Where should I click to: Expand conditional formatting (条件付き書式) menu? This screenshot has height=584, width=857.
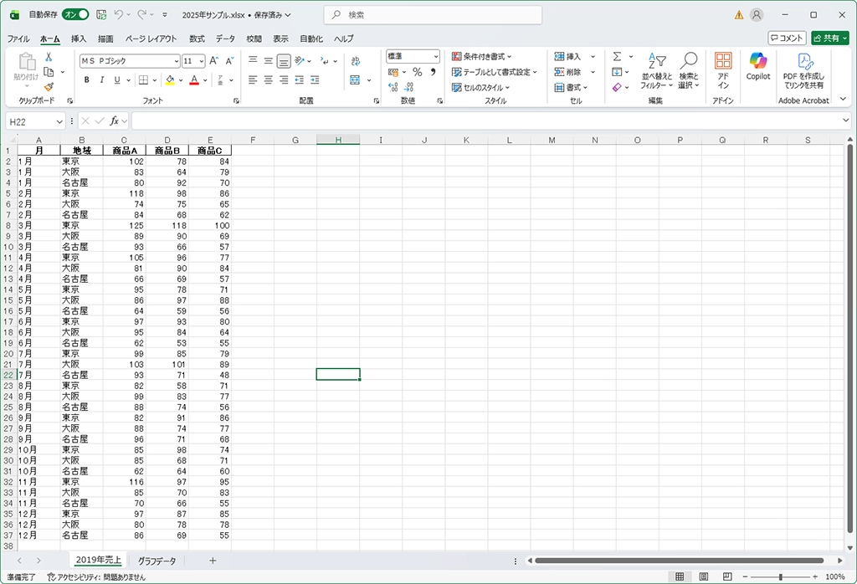click(481, 57)
